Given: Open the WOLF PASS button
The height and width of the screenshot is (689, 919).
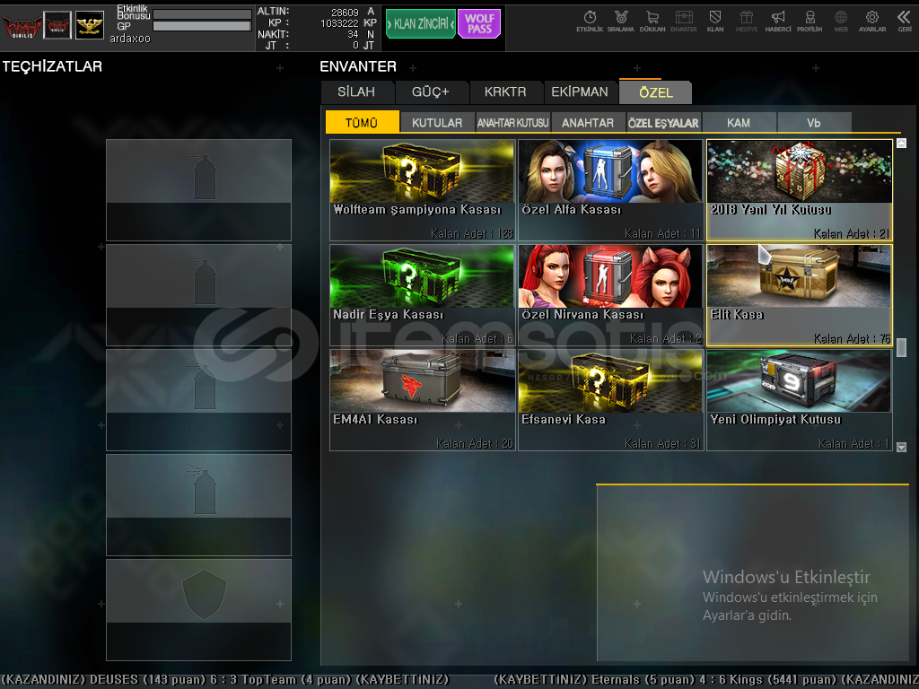Looking at the screenshot, I should point(479,24).
